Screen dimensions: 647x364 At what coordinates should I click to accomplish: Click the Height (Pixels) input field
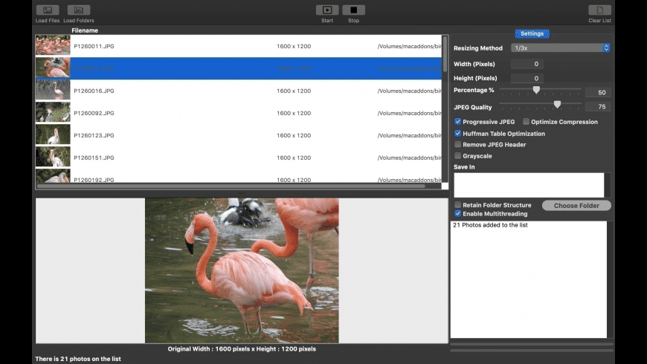point(527,78)
